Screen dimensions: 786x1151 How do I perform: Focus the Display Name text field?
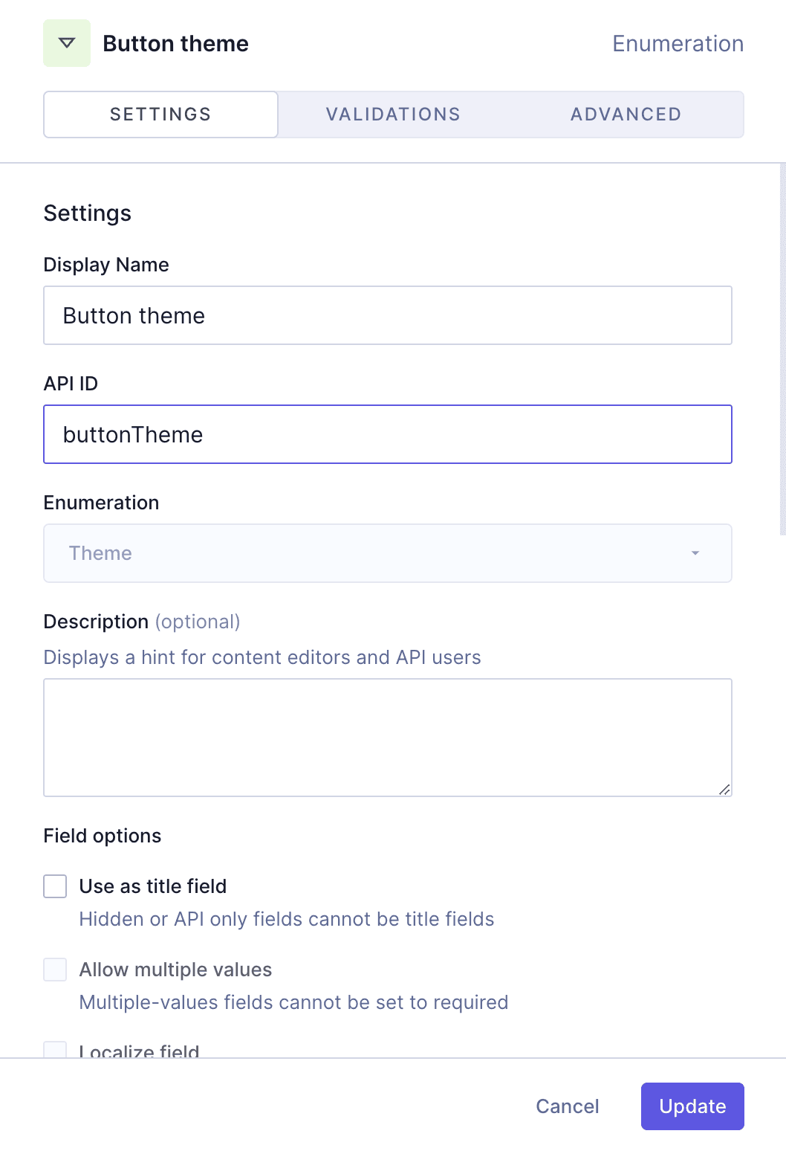387,315
